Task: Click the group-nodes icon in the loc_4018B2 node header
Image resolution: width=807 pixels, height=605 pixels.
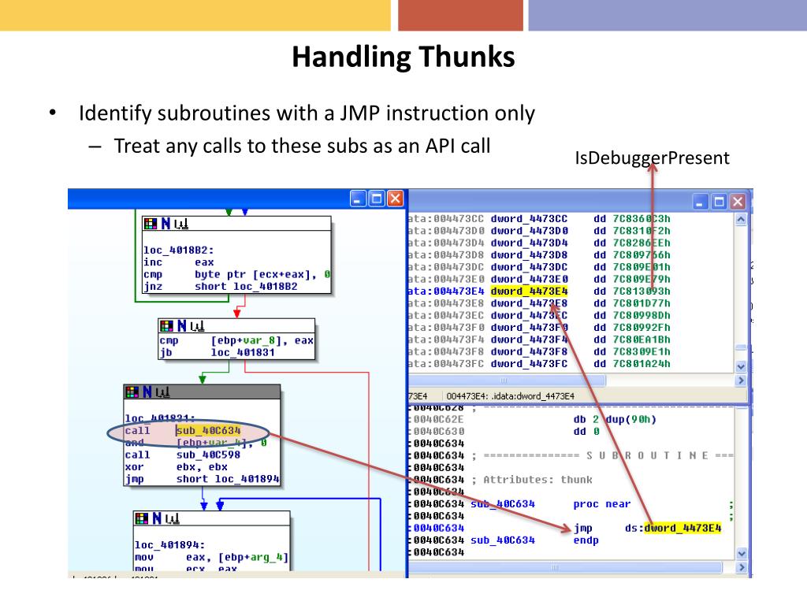Action: (181, 224)
